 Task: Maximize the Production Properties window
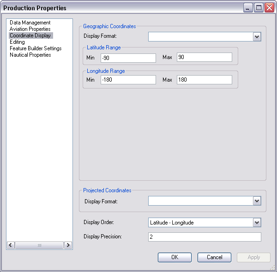coord(259,8)
